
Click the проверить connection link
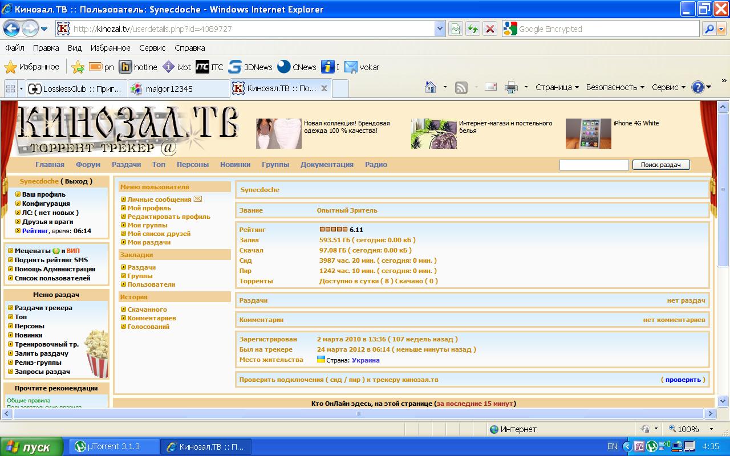[683, 379]
